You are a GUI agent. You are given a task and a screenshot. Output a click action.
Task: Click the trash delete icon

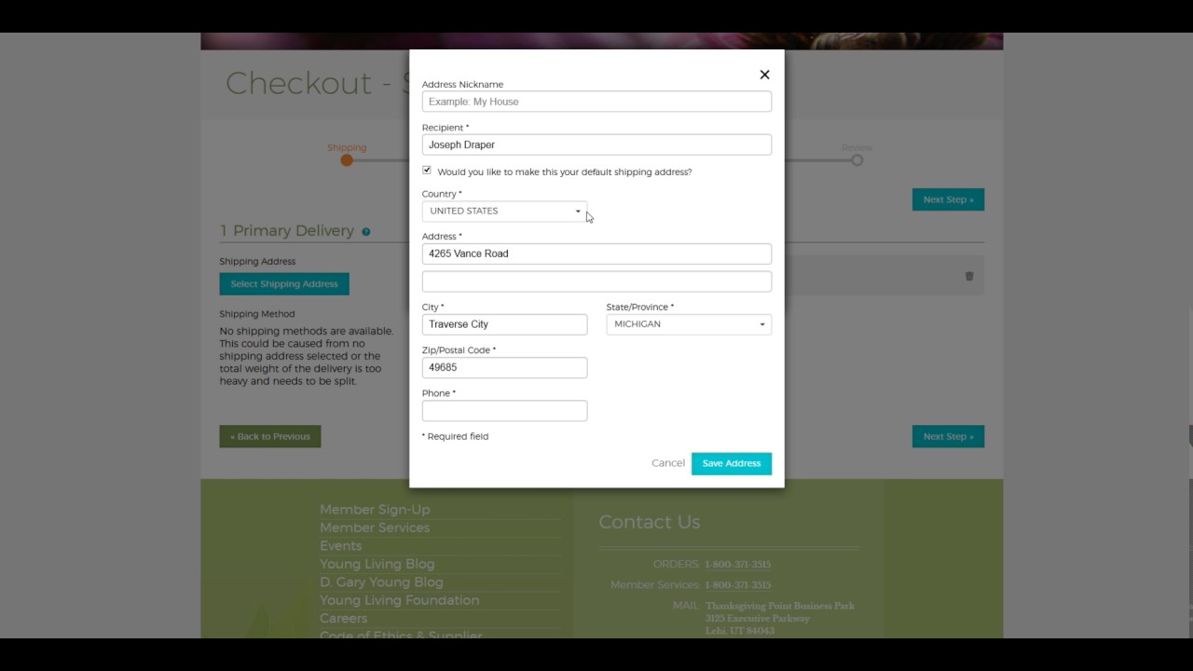click(969, 276)
